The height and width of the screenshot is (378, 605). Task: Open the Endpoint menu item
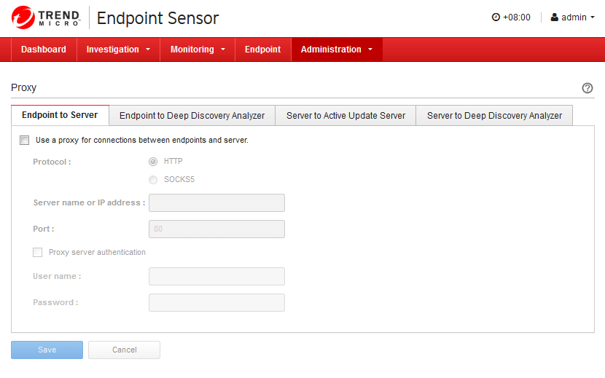coord(262,50)
